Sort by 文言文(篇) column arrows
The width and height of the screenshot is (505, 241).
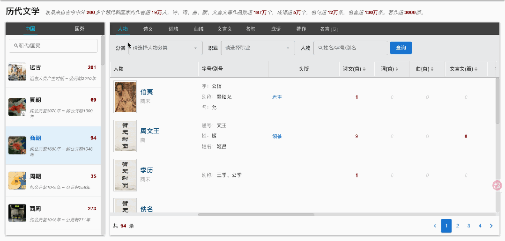coord(475,69)
